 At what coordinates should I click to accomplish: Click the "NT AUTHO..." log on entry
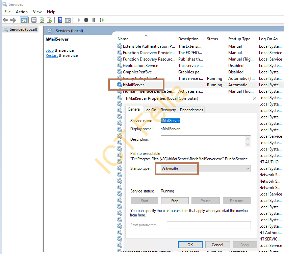click(x=270, y=162)
